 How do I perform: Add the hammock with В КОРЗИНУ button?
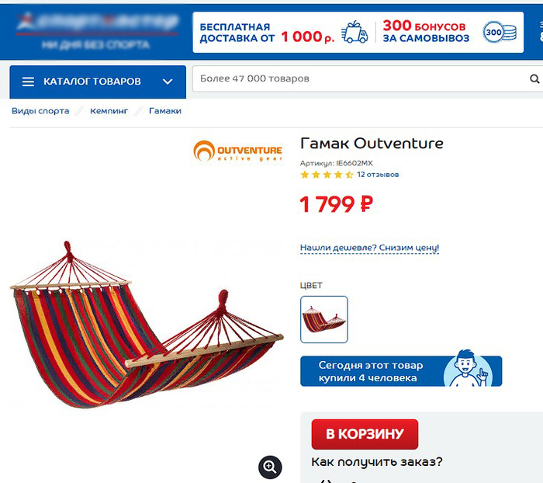click(x=365, y=434)
